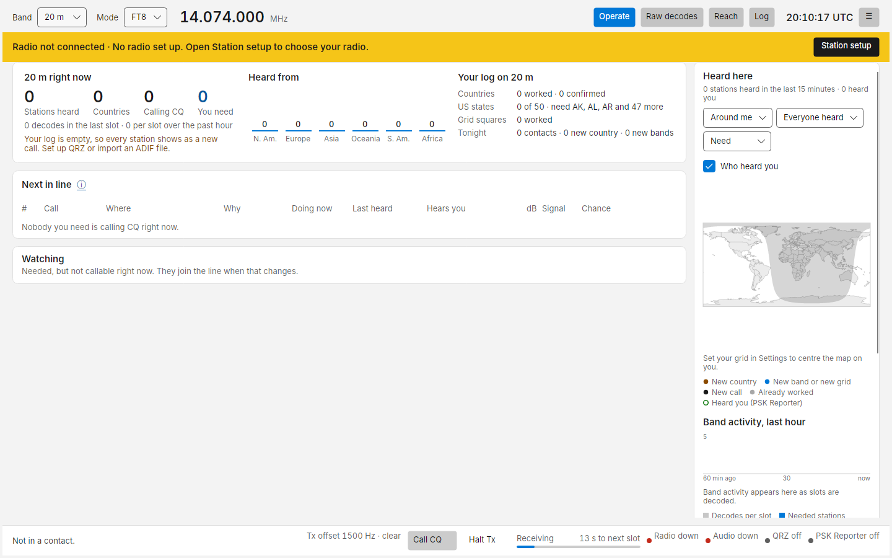Click the 14.074.000 frequency readout

(222, 17)
